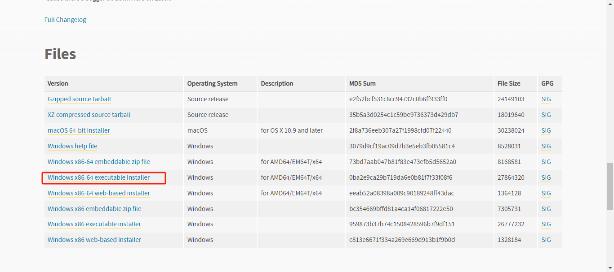Click the macOS 64-bit installer link

[79, 130]
